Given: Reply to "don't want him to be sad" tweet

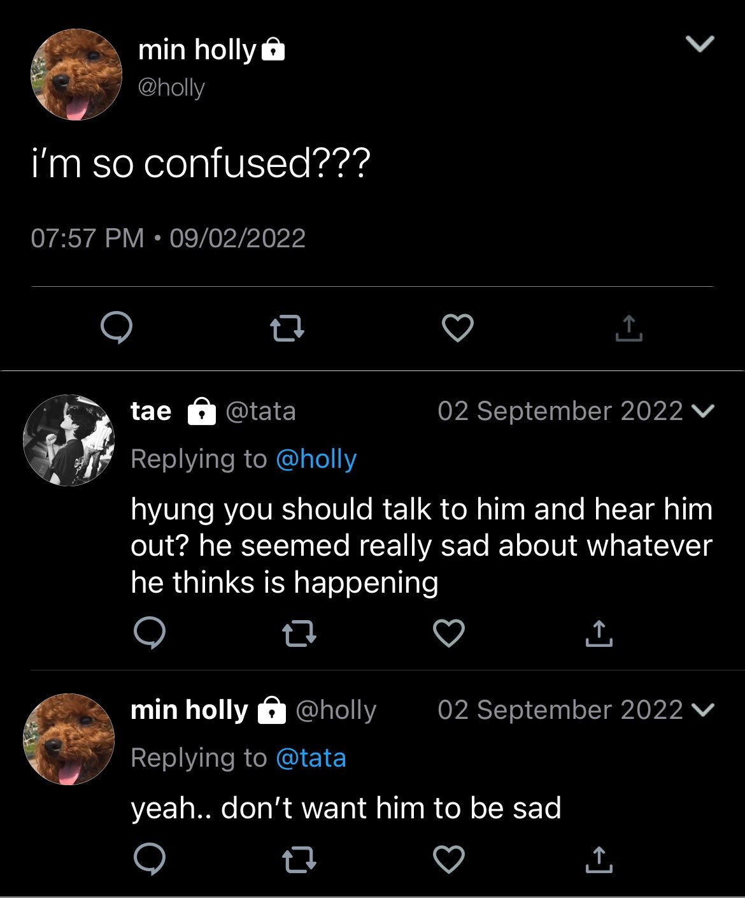Looking at the screenshot, I should click(x=150, y=860).
